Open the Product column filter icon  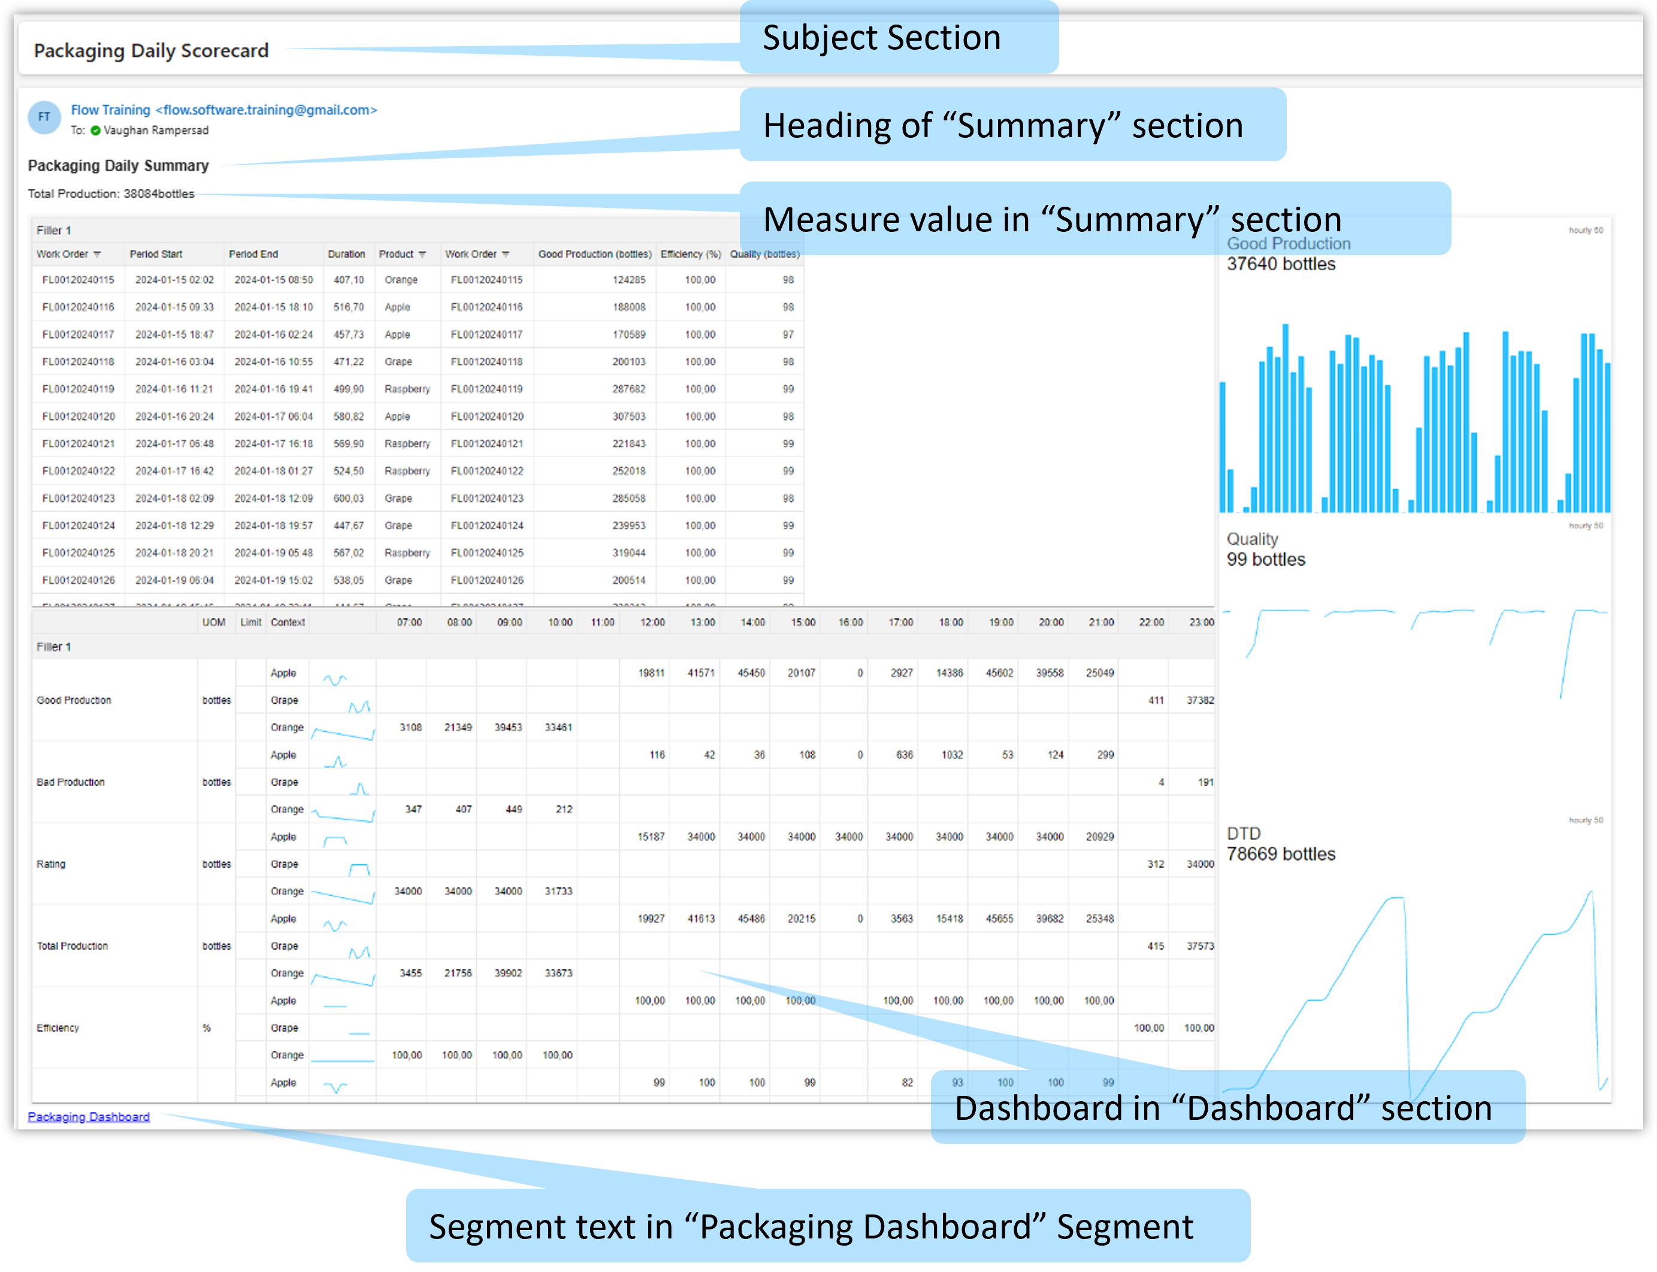(422, 255)
